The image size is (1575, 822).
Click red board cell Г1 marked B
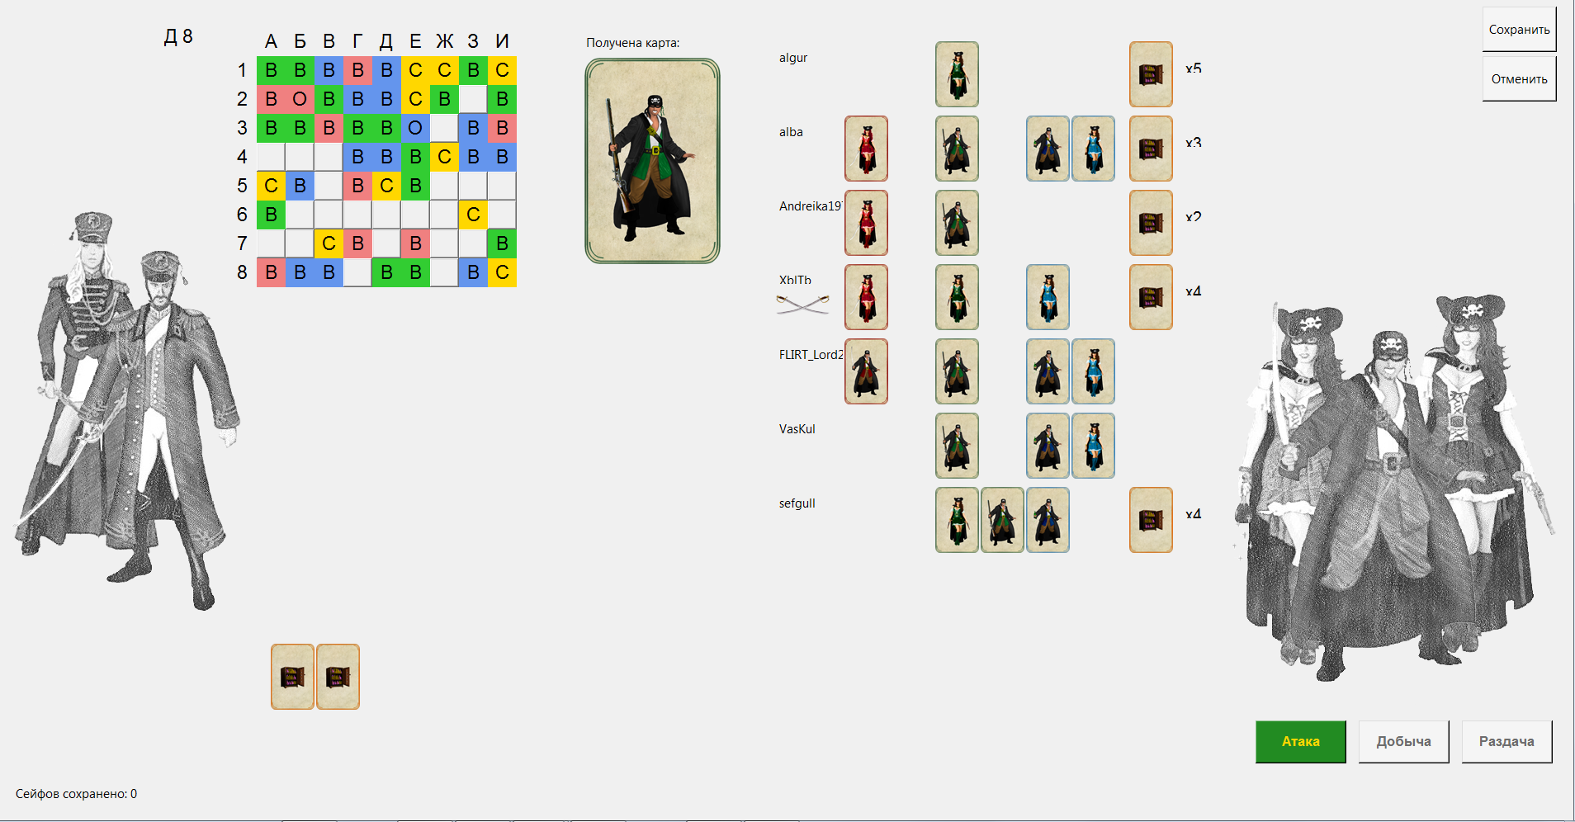pyautogui.click(x=357, y=70)
